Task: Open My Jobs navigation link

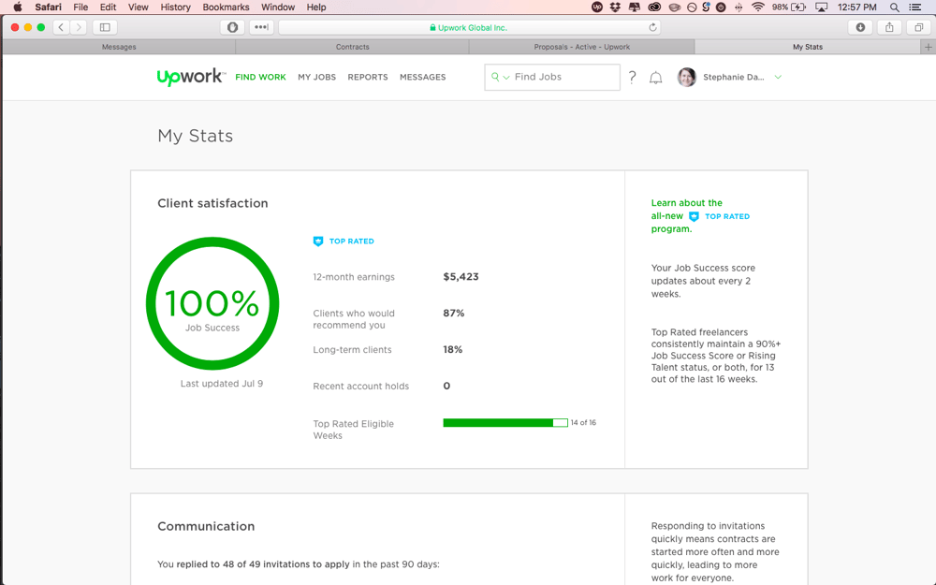Action: tap(317, 77)
